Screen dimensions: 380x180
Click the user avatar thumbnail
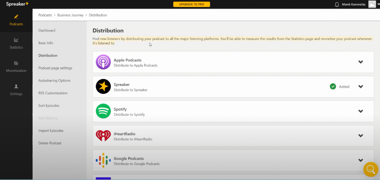(372, 4)
